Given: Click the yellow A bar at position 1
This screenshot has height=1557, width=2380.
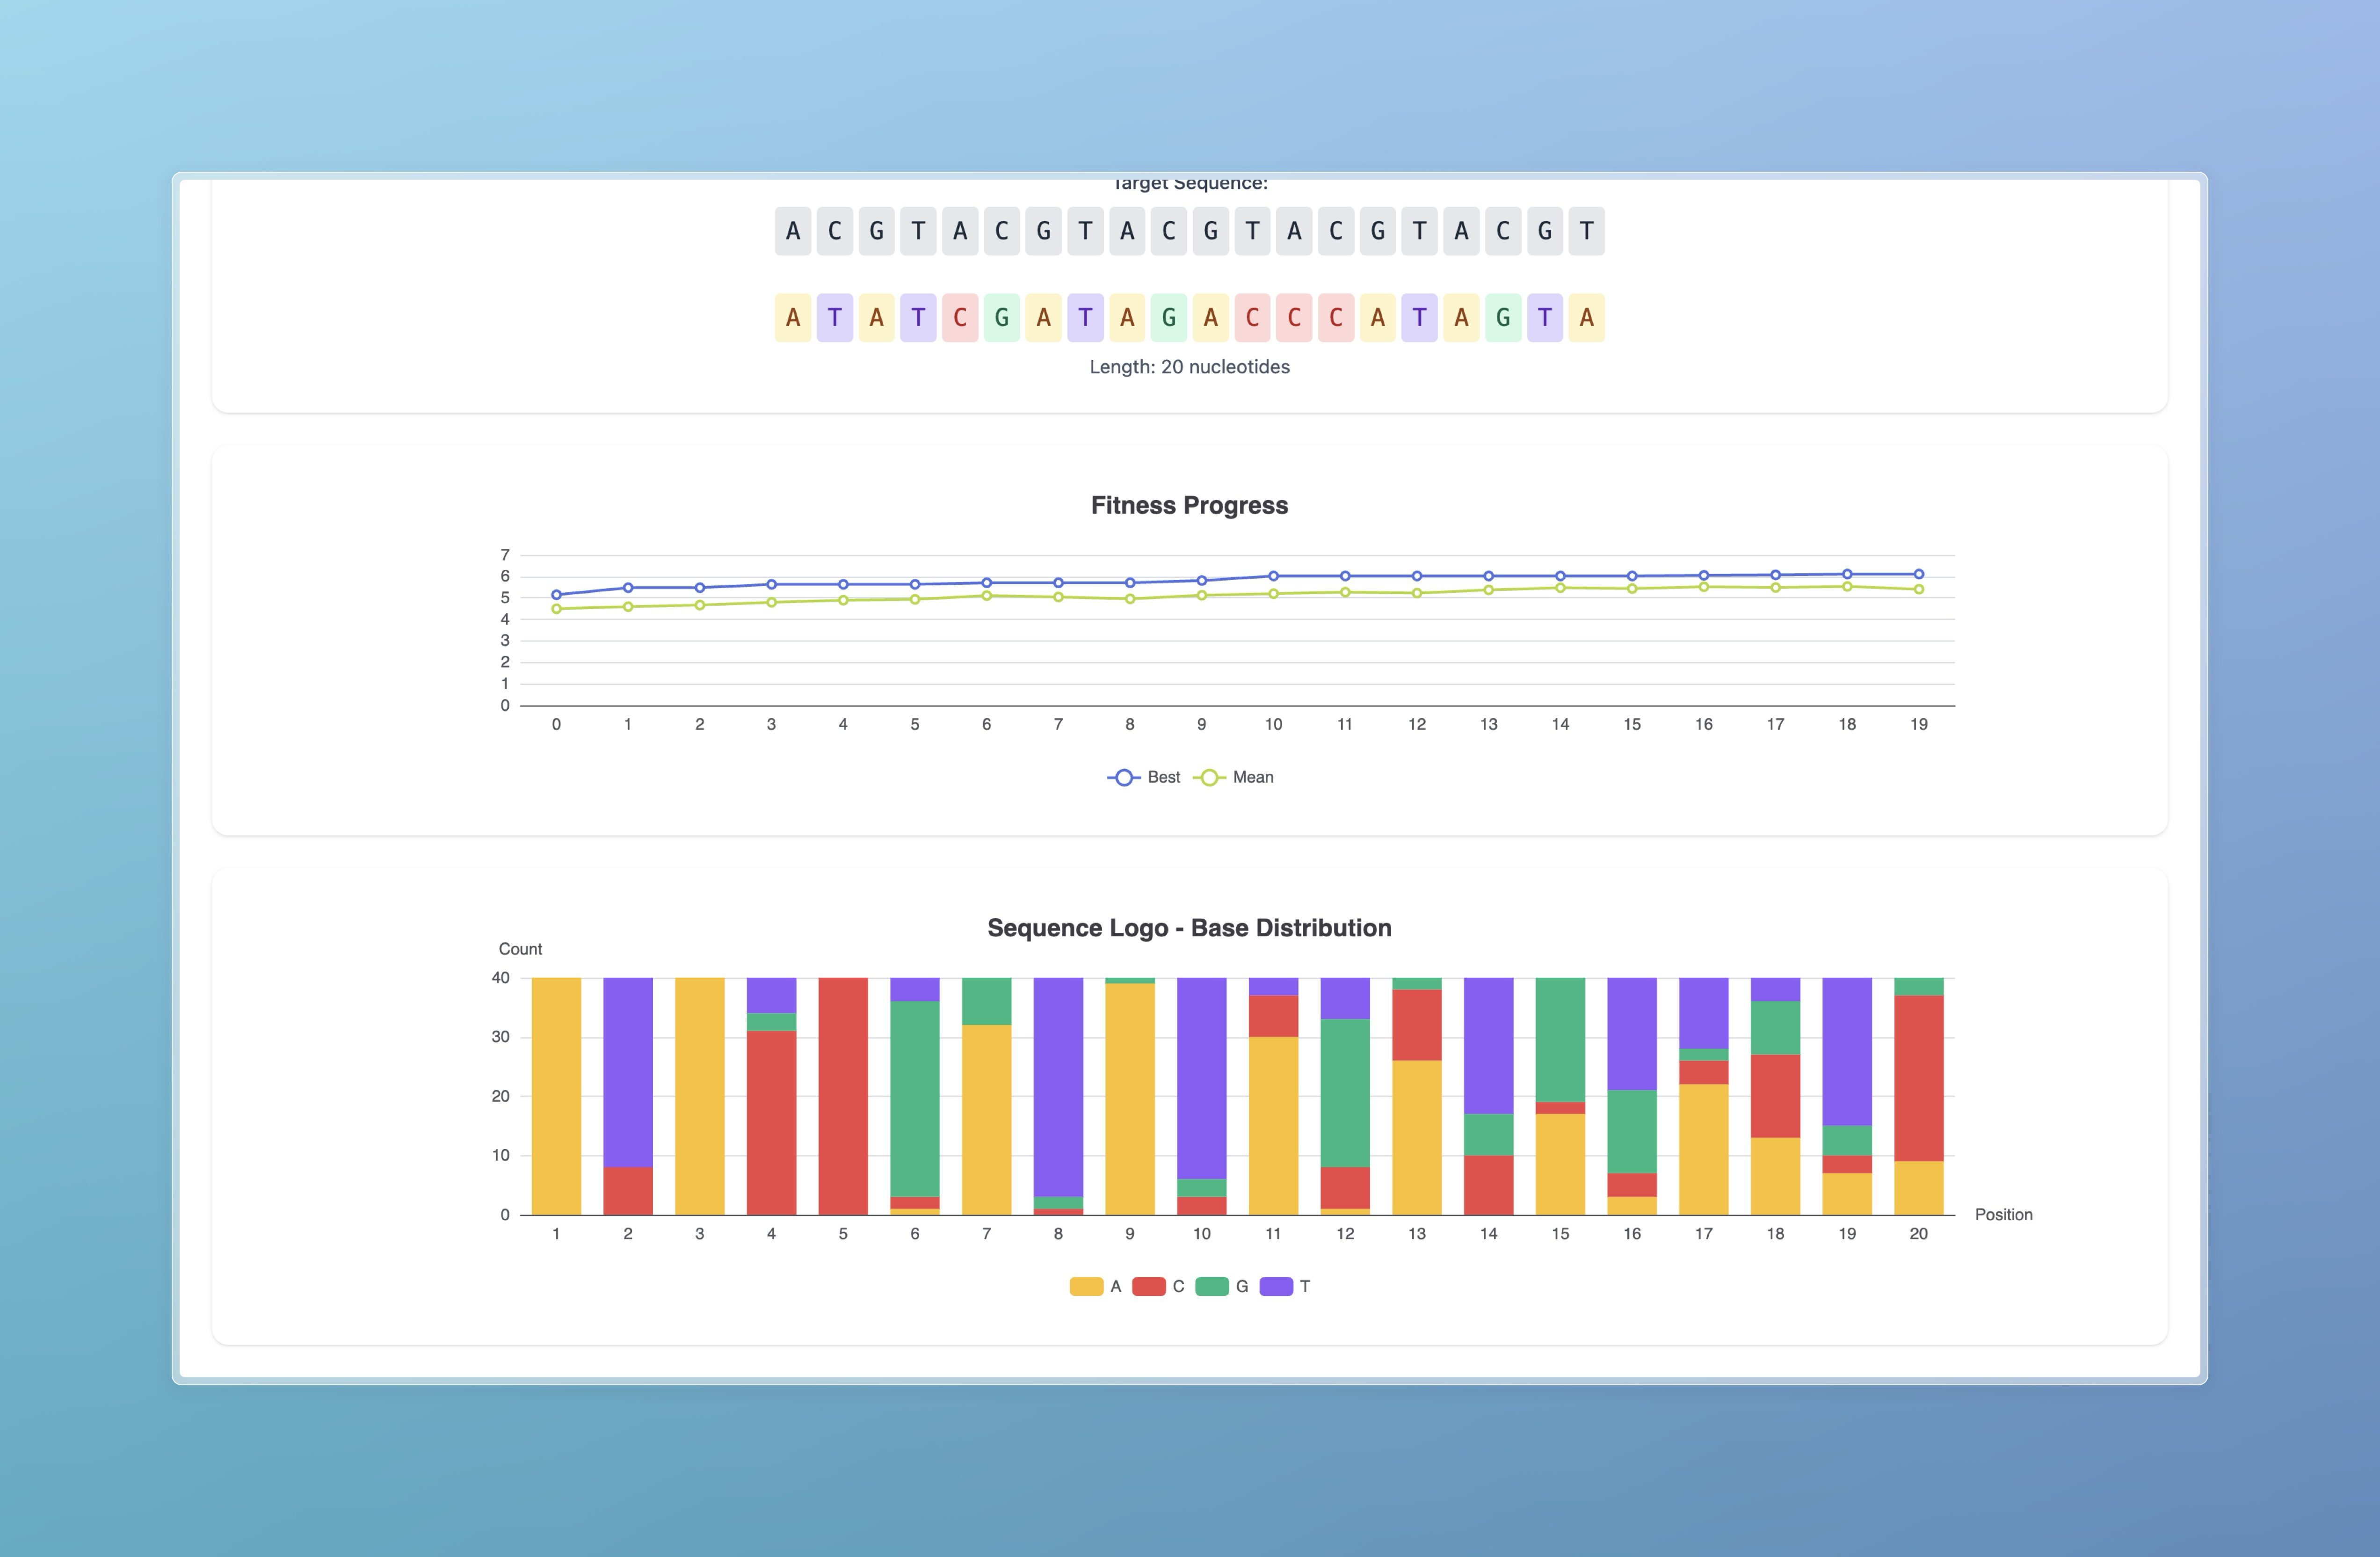Looking at the screenshot, I should coord(557,1096).
